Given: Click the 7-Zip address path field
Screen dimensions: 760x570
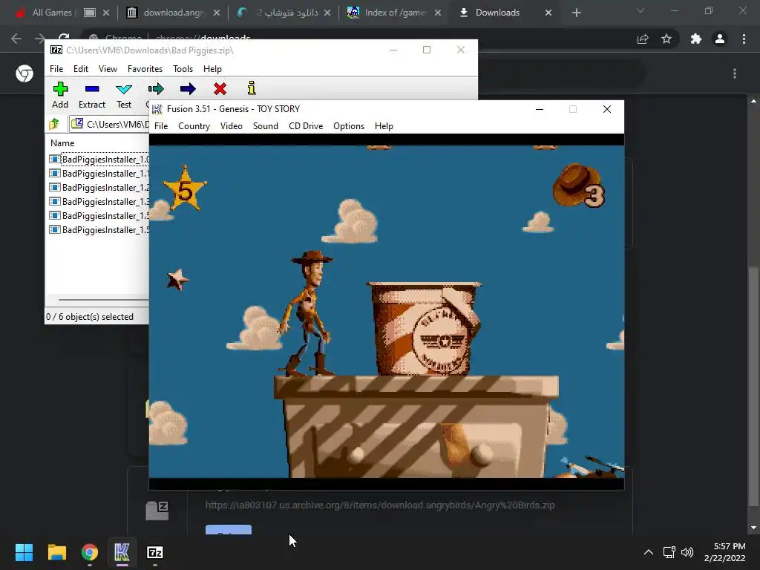Looking at the screenshot, I should click(x=110, y=125).
